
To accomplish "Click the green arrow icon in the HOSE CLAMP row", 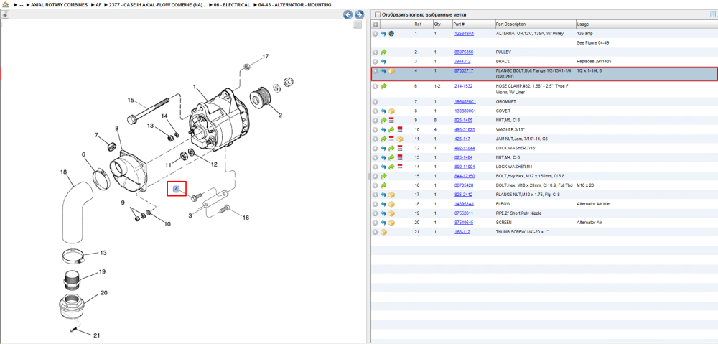I will pos(383,86).
